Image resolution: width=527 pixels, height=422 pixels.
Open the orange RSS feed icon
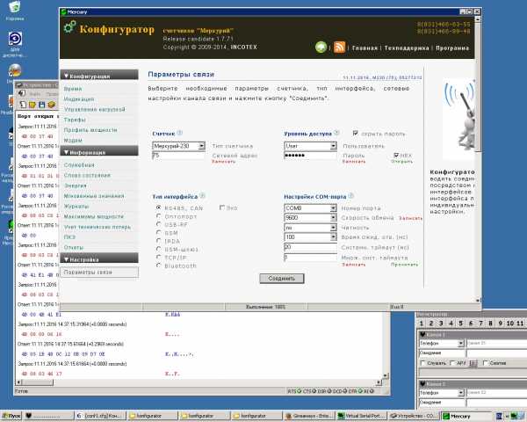pyautogui.click(x=339, y=47)
